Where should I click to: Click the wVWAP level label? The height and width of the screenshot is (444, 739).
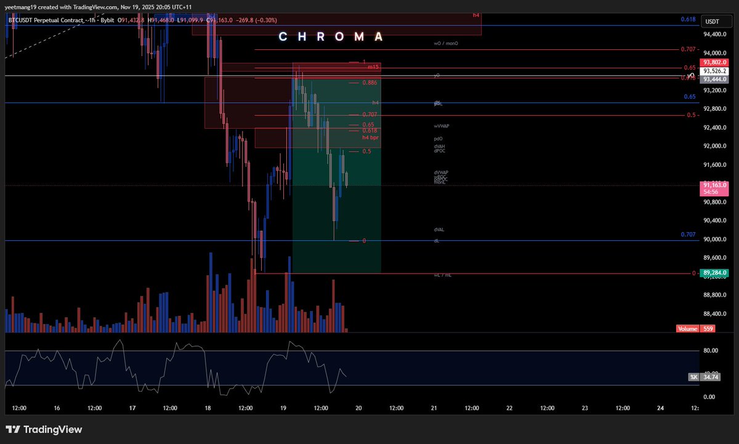[442, 126]
